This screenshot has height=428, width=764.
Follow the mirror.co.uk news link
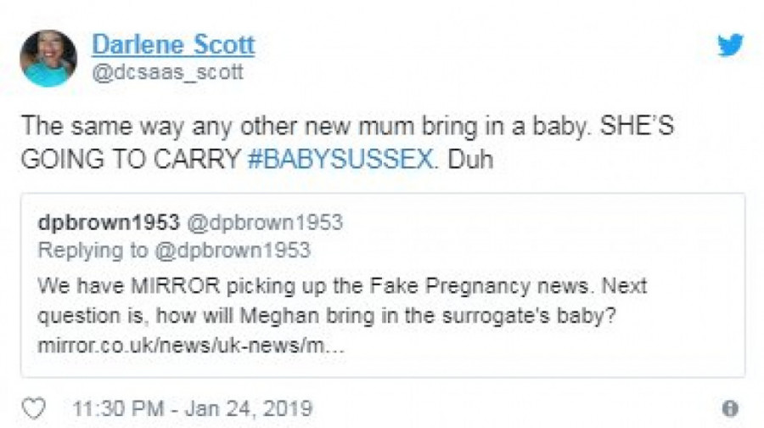[x=191, y=348]
